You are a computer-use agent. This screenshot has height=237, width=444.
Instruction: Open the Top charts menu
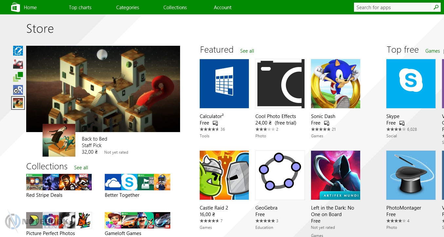[80, 7]
